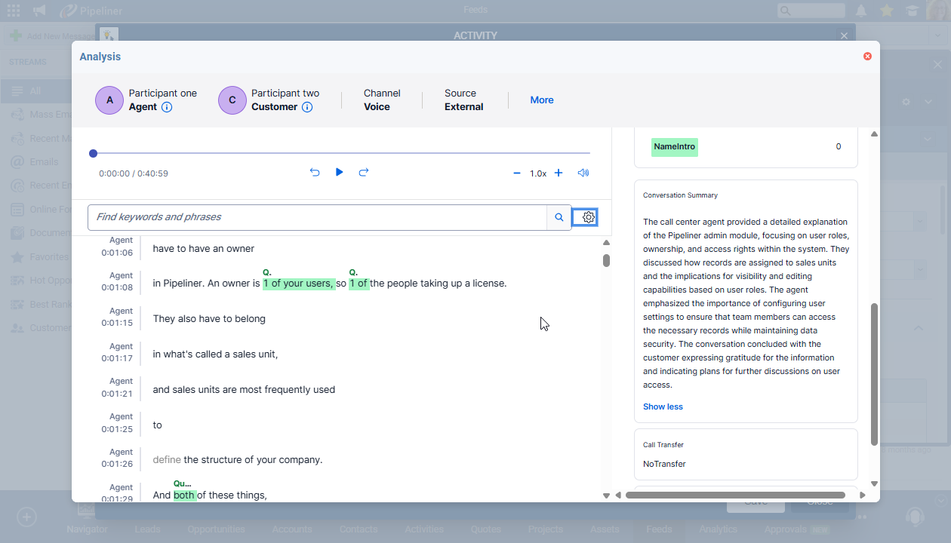
Task: Click the Customer info icon
Action: coord(307,107)
